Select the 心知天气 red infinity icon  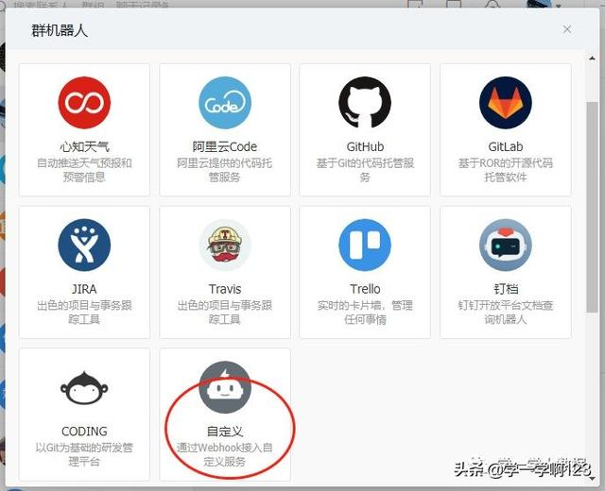tap(84, 103)
